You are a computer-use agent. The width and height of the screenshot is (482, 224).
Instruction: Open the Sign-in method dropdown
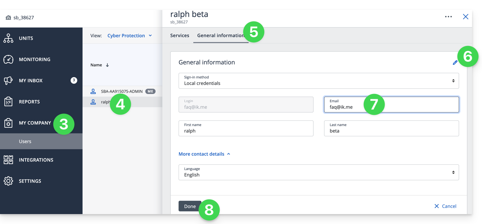coord(318,81)
